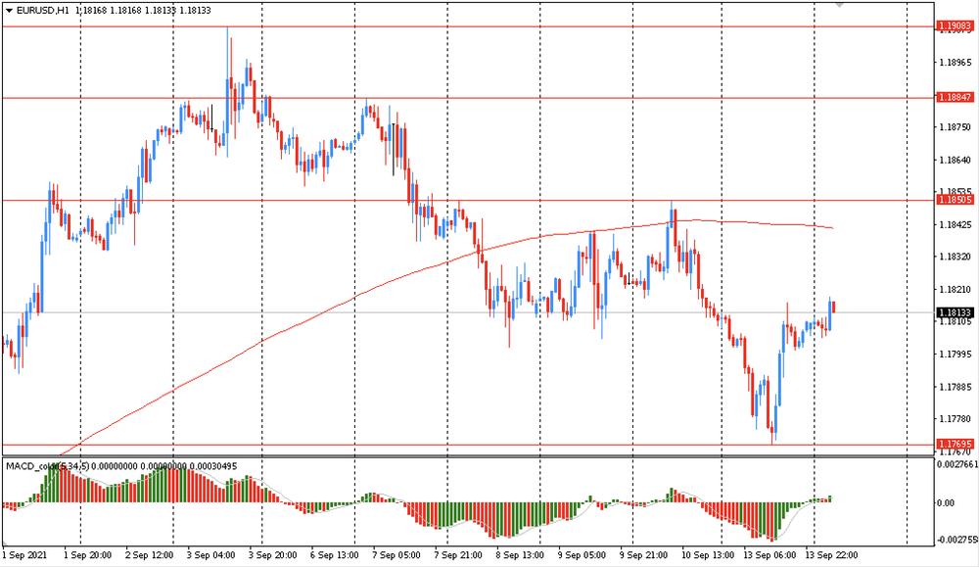This screenshot has width=979, height=568.
Task: Click the 1.18210 price scale label
Action: pyautogui.click(x=956, y=289)
